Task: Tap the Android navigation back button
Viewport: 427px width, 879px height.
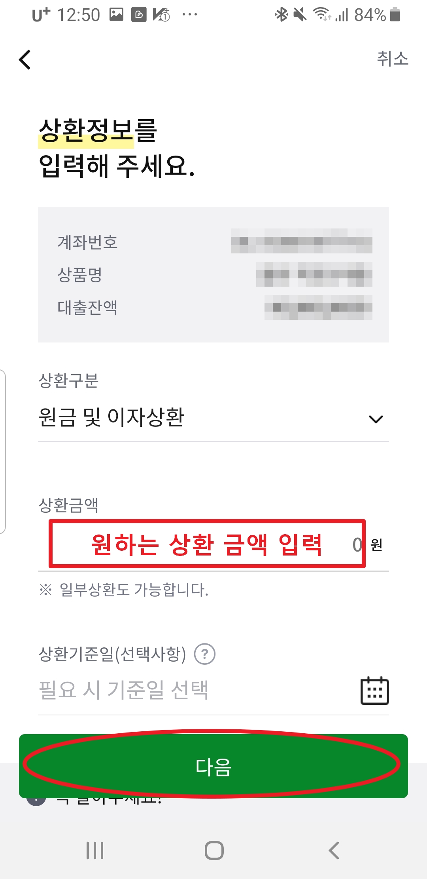Action: pos(334,850)
